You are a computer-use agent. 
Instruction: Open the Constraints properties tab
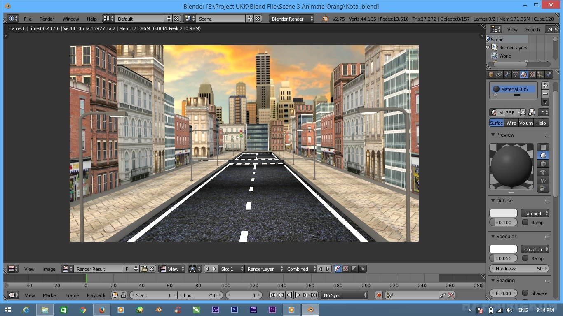click(500, 74)
